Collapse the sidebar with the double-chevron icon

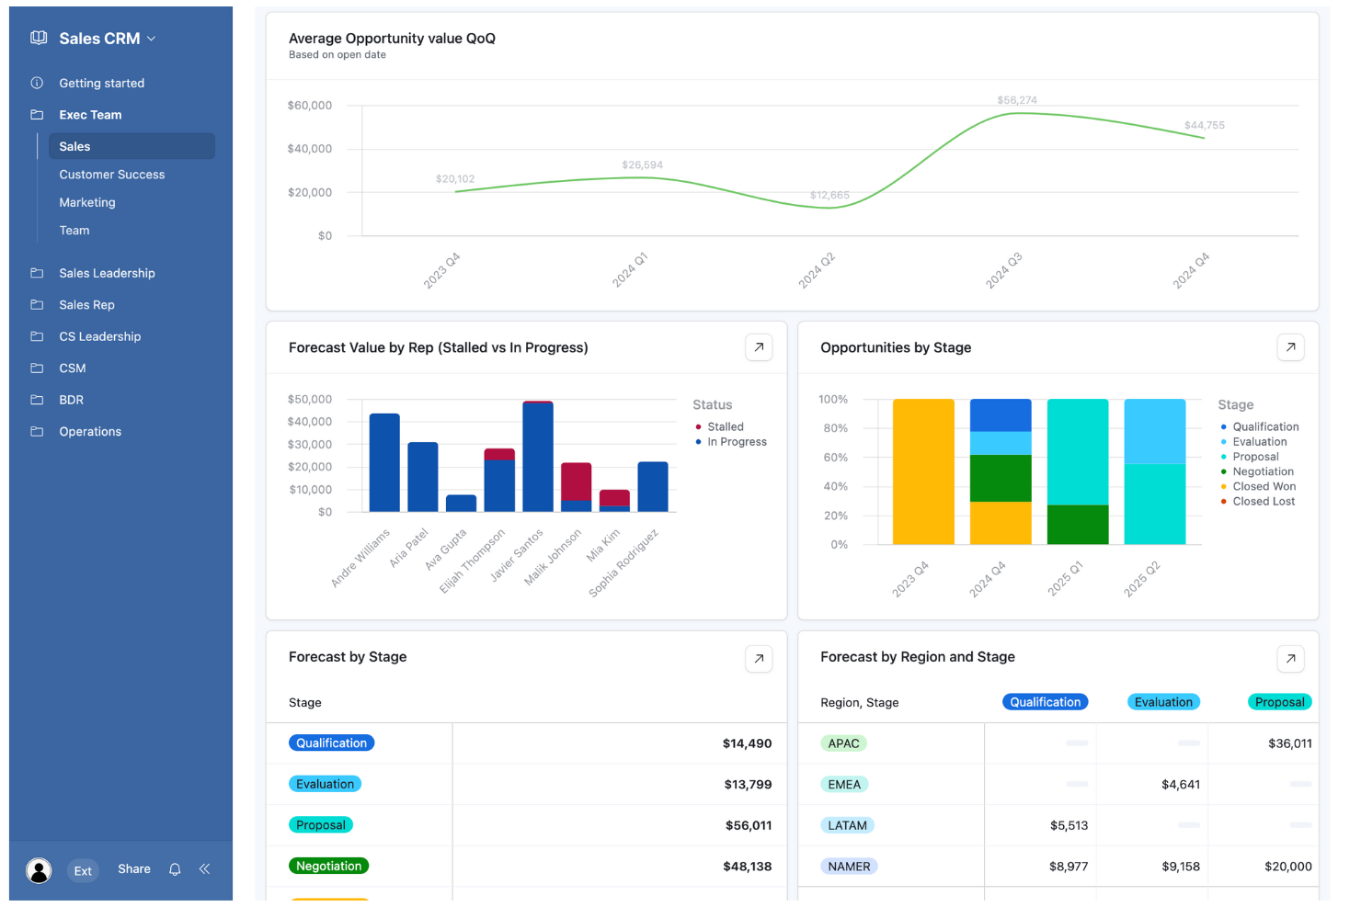[x=204, y=869]
